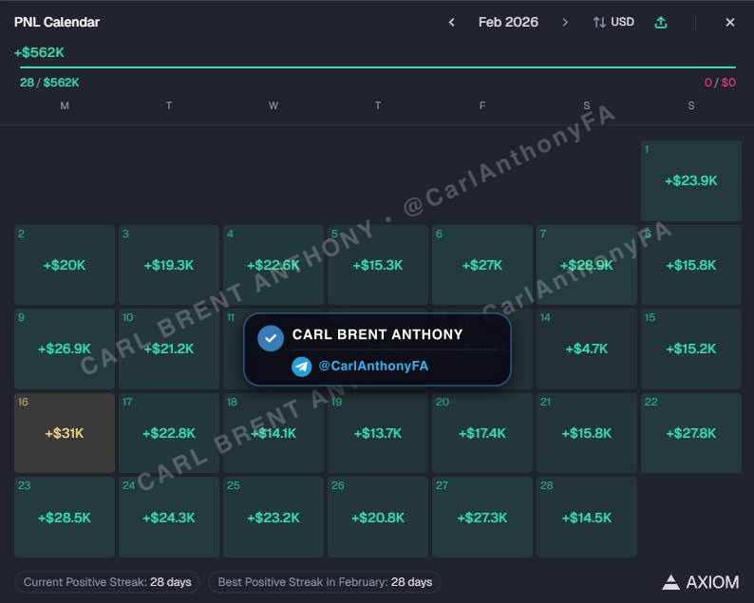Screen dimensions: 754x603
Task: Click the Best Positive Streak in February badge
Action: pos(325,582)
